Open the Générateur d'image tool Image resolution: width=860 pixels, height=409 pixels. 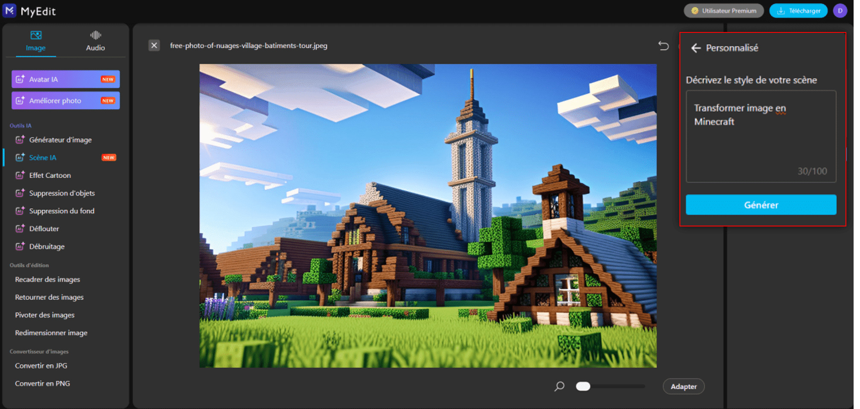[x=60, y=139]
